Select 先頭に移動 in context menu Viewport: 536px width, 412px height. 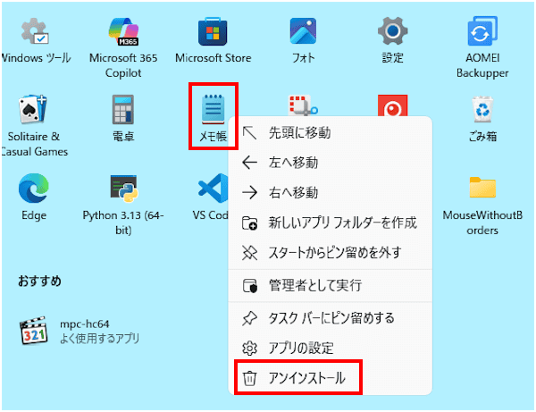click(x=331, y=132)
